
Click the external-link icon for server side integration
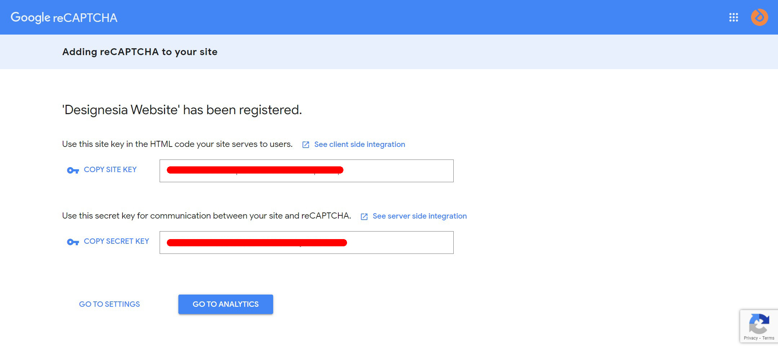click(364, 216)
